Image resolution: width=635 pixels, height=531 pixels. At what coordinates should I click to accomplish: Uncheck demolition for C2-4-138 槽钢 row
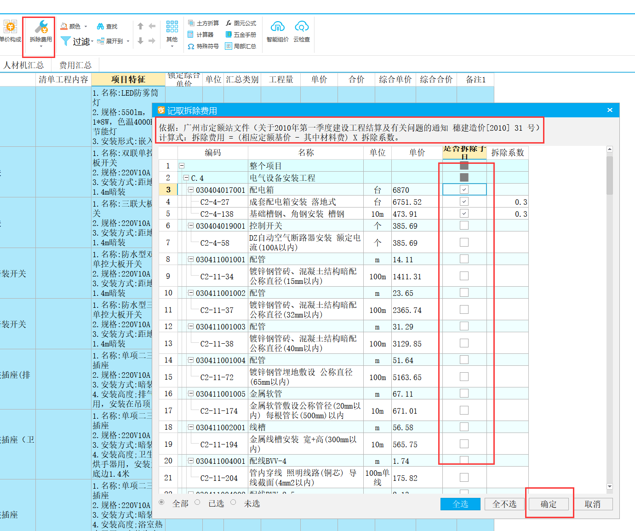[464, 214]
